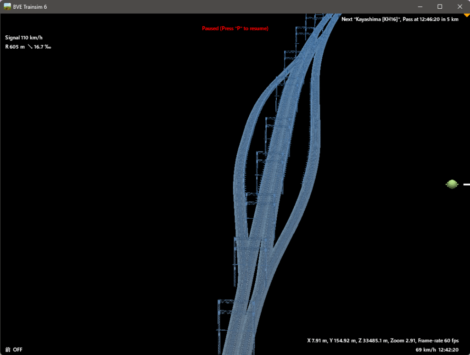Click the Signal 110 km/h readout
This screenshot has width=470, height=355.
(x=27, y=38)
